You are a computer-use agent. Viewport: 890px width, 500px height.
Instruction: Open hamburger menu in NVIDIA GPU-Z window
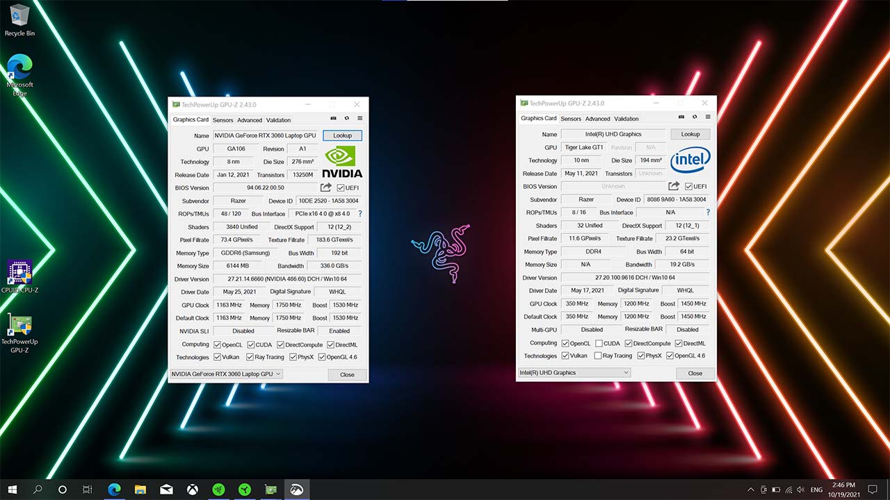tap(359, 119)
